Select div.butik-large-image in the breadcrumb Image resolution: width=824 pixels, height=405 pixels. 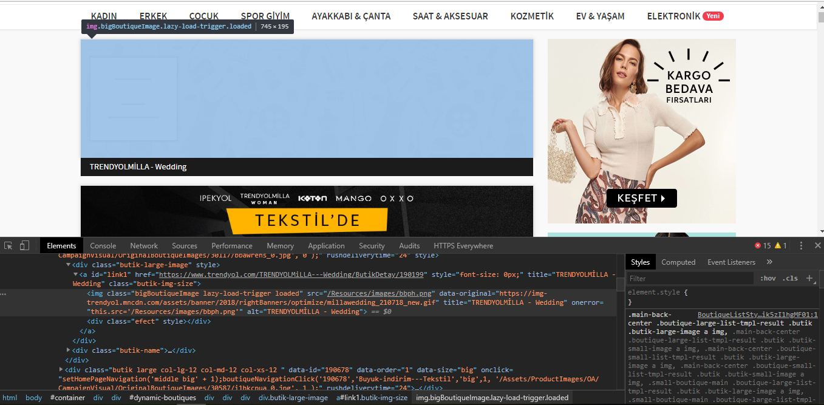click(x=293, y=398)
